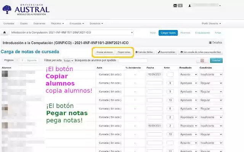The width and height of the screenshot is (244, 152).
Task: Select the Cargar Notas tab
Action: point(168,33)
